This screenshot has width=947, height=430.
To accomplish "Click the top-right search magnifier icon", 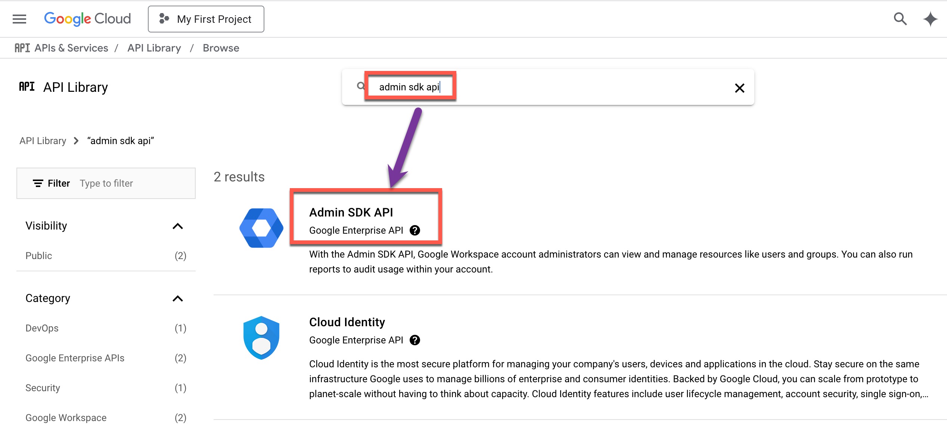I will tap(900, 19).
